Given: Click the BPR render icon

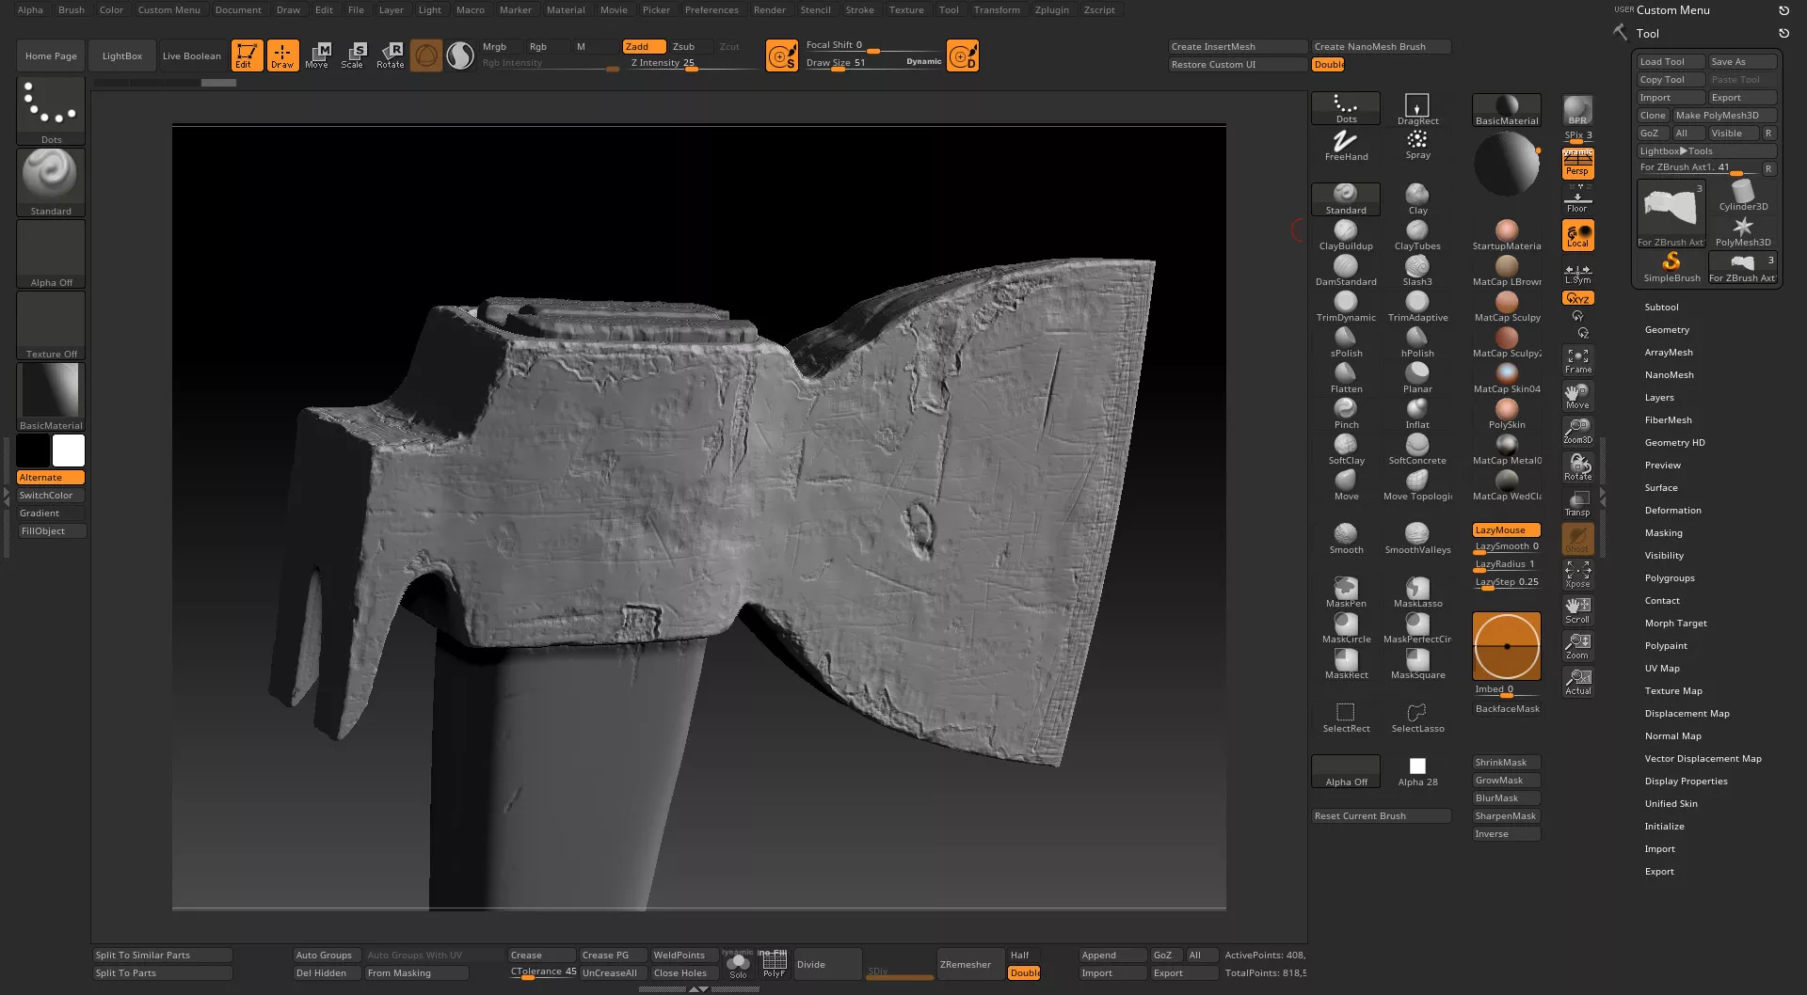Looking at the screenshot, I should (x=1577, y=109).
